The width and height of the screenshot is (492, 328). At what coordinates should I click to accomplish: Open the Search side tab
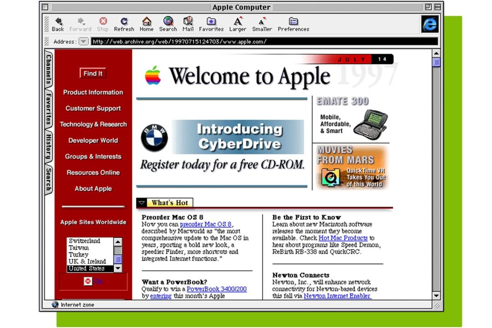pos(49,179)
